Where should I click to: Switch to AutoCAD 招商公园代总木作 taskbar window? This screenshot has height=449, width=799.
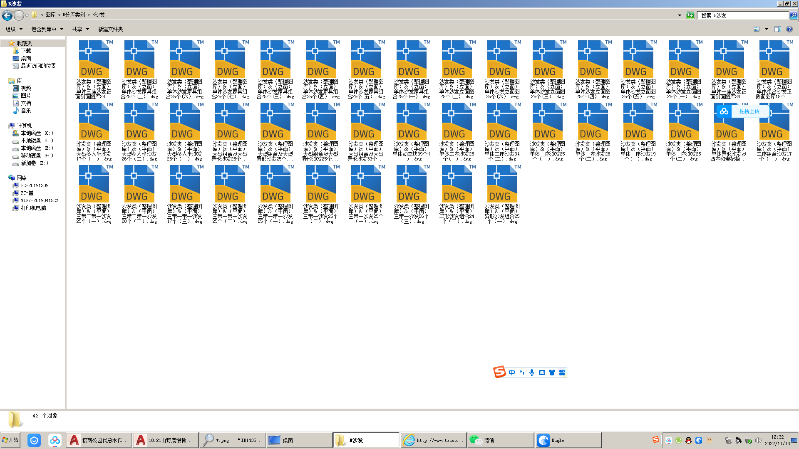[x=99, y=440]
